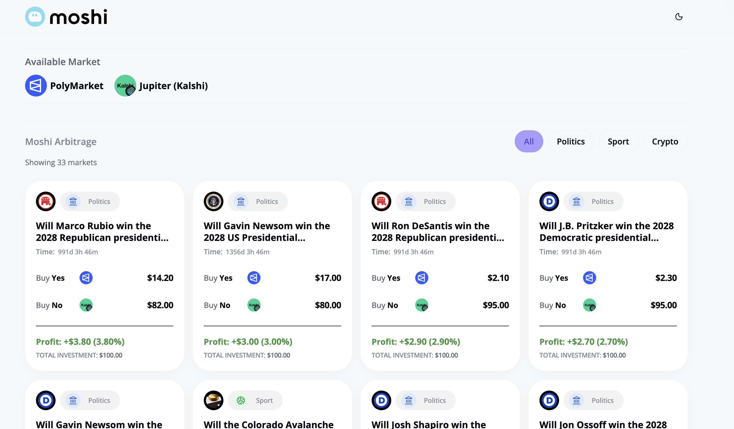Select the Jupiter (Kalshi) market icon
Viewport: 734px width, 429px height.
click(x=125, y=86)
